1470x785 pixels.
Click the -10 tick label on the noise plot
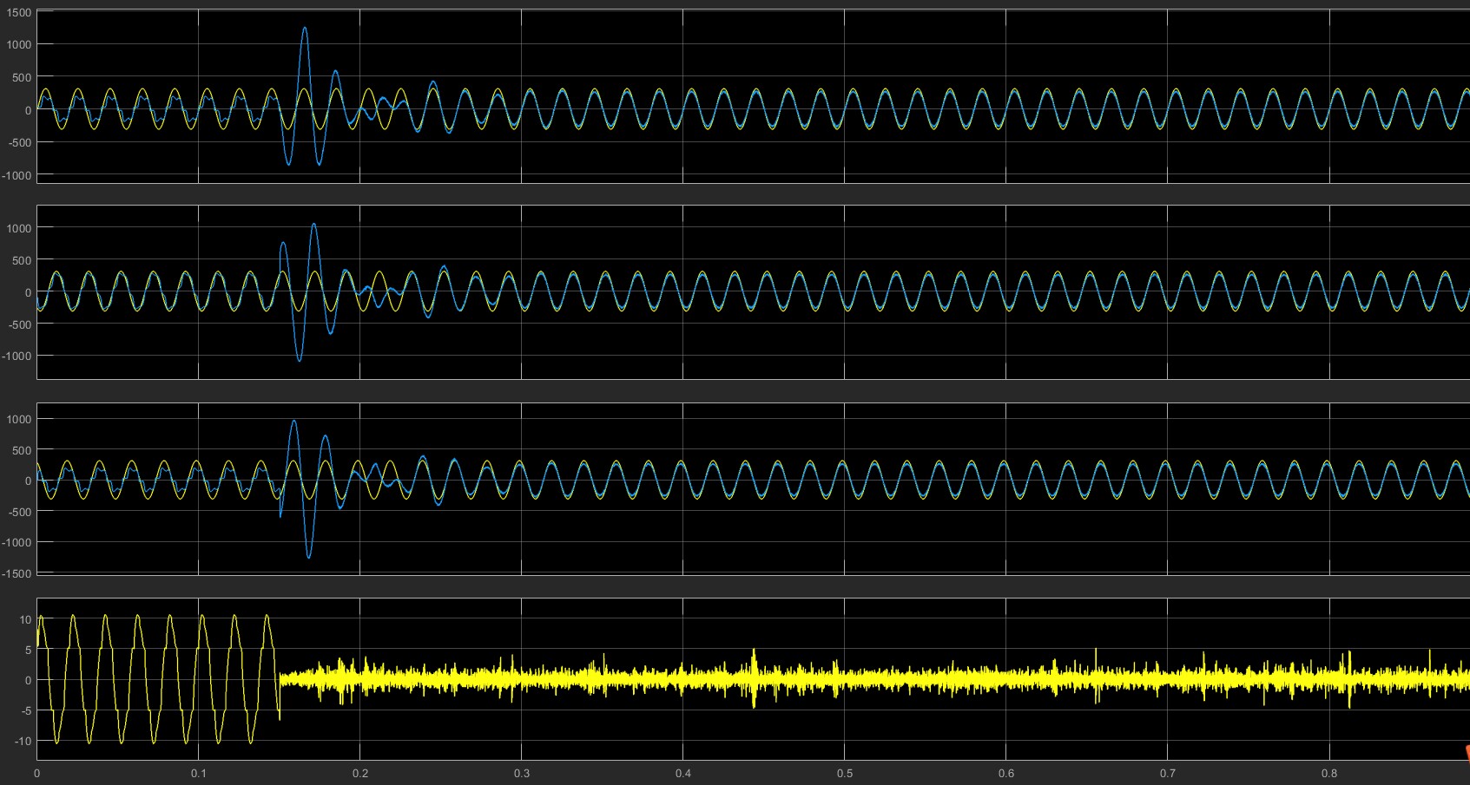tap(23, 741)
